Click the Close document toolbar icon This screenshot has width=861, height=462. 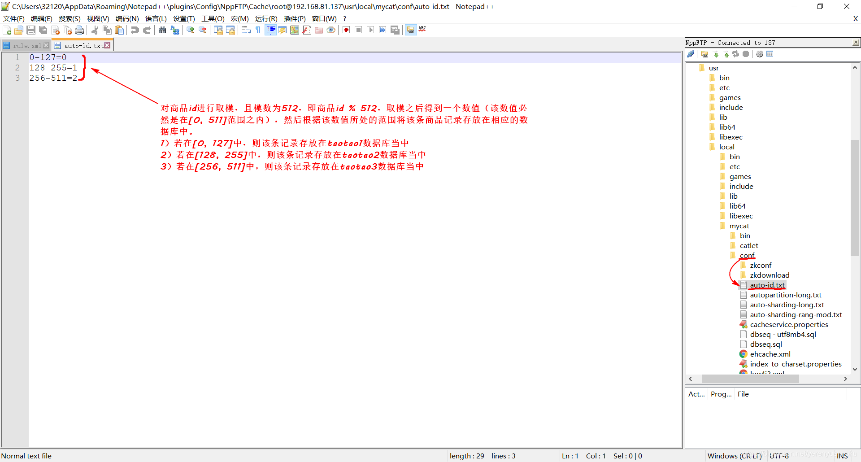click(56, 30)
